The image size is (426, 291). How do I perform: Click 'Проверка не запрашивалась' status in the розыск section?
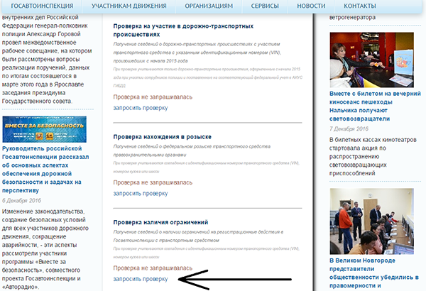152,182
